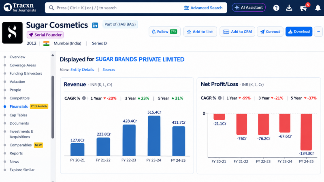Go to Explore Similar
Screen dimensions: 324x182
tap(22, 170)
